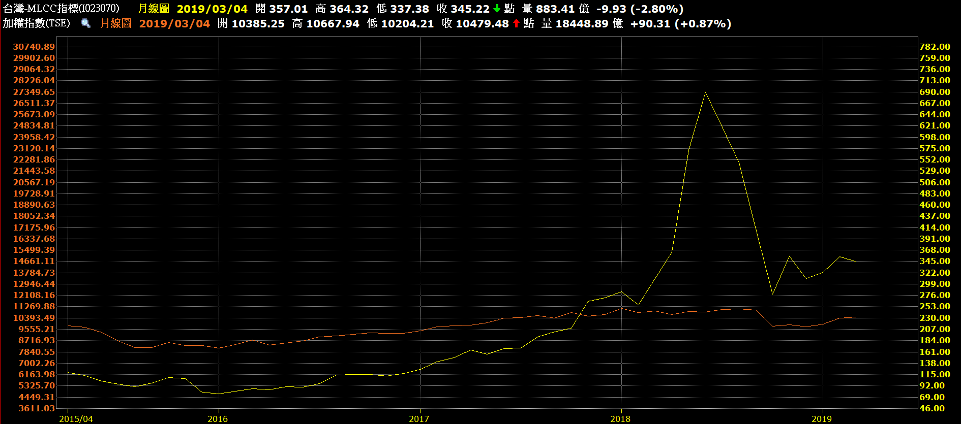Open the 加權指數(TSE) title
Image resolution: width=961 pixels, height=424 pixels.
tap(37, 23)
